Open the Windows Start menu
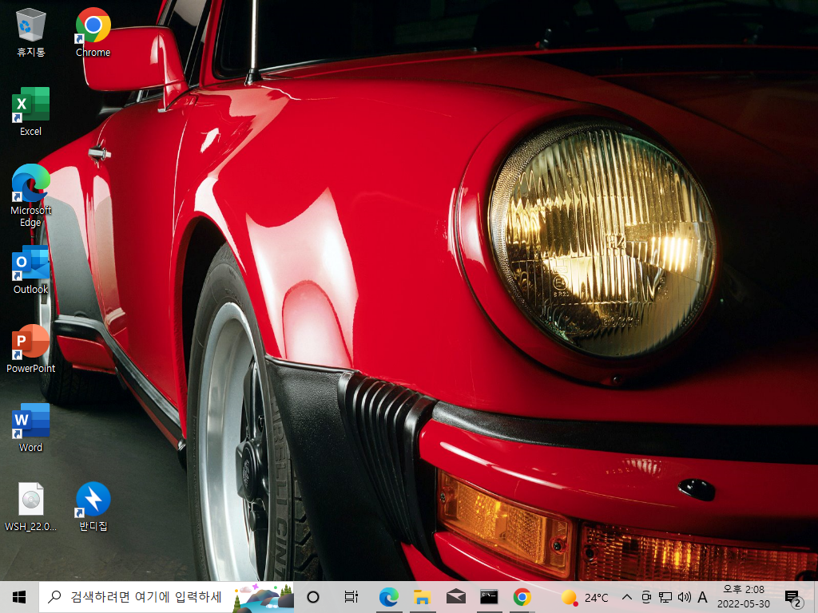 point(19,597)
